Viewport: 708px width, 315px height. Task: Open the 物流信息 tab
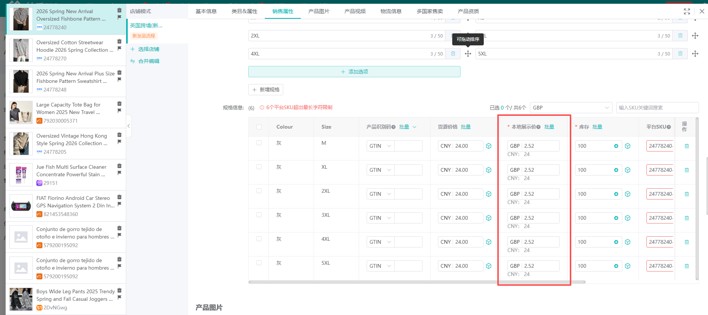pos(391,11)
